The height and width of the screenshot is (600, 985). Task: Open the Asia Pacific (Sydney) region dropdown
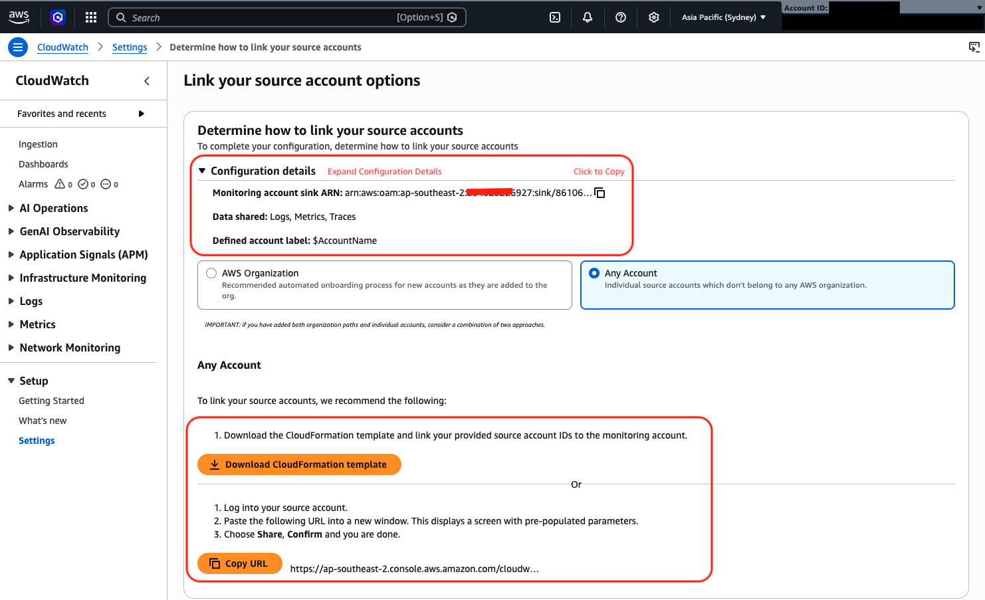723,17
